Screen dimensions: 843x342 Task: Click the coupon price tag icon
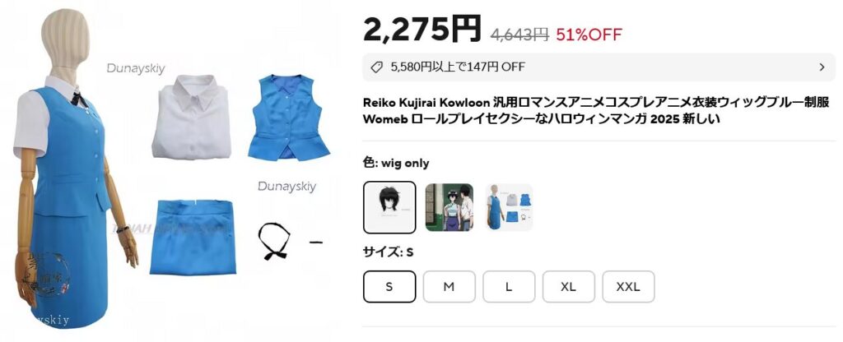pyautogui.click(x=377, y=67)
